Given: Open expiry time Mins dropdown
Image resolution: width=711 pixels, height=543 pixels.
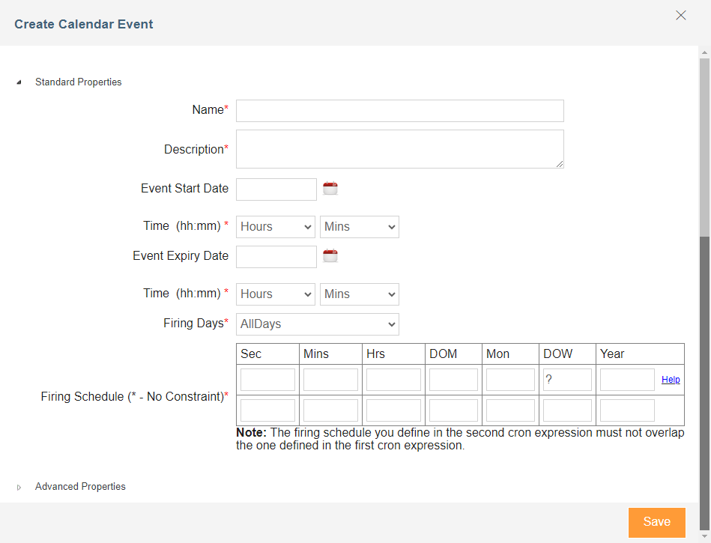Looking at the screenshot, I should tap(359, 294).
